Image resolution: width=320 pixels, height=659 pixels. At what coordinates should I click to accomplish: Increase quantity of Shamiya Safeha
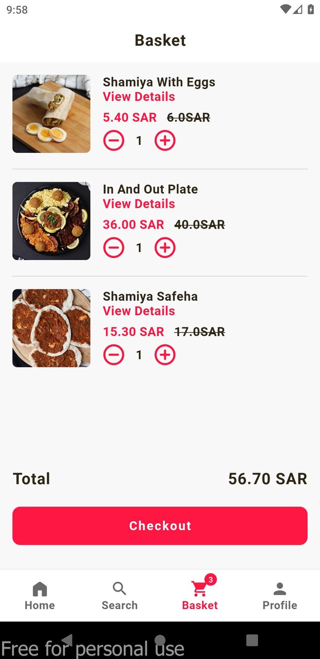164,355
